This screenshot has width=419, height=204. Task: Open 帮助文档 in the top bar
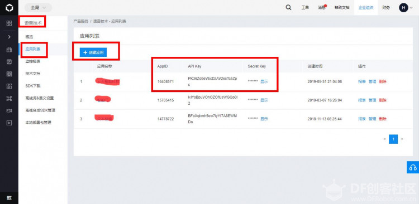click(342, 8)
